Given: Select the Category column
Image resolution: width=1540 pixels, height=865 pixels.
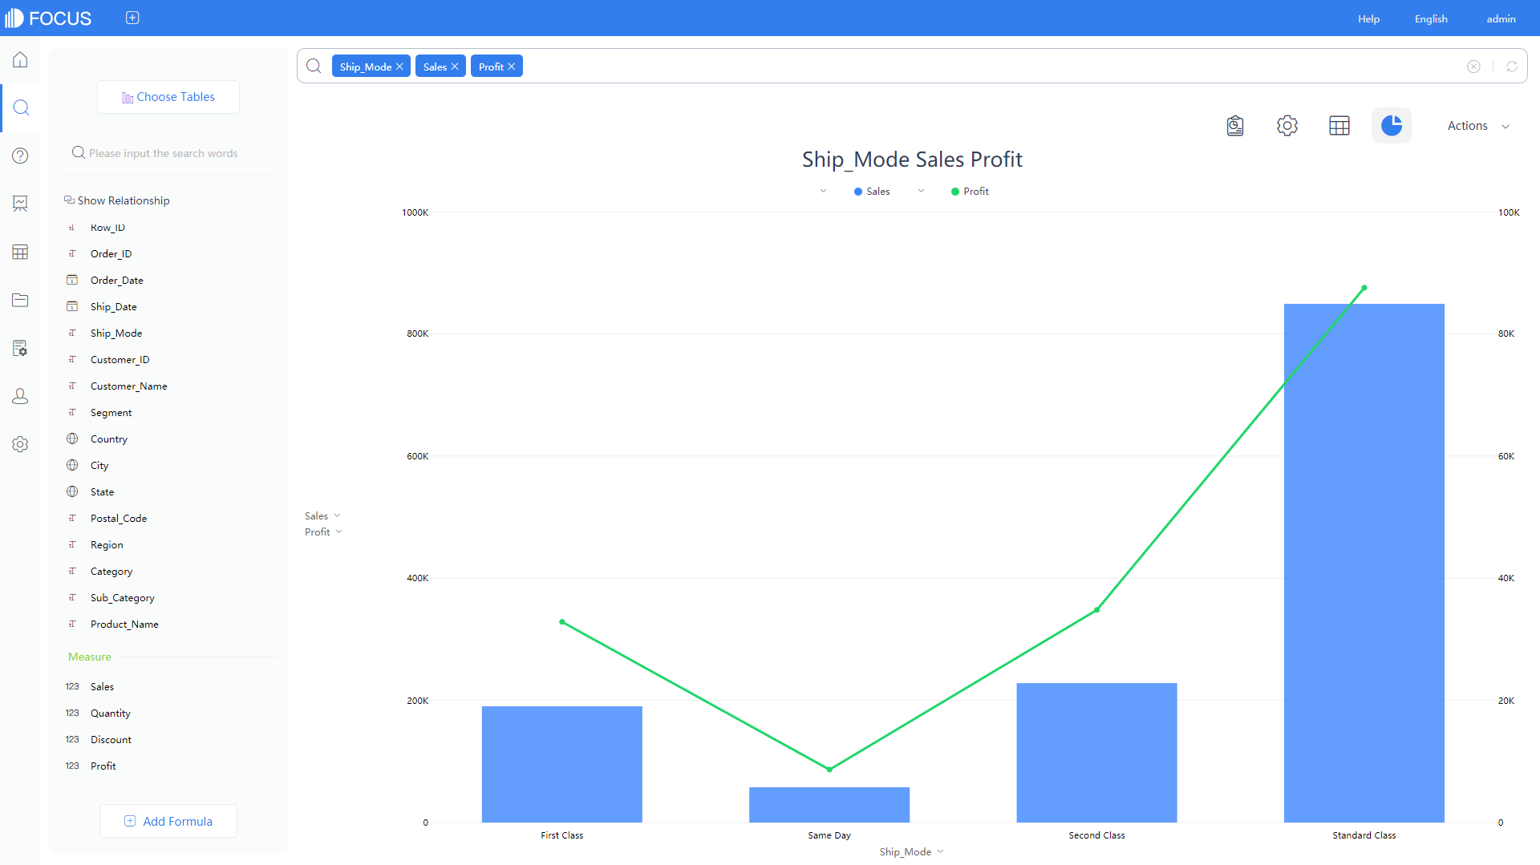Looking at the screenshot, I should click(x=111, y=571).
